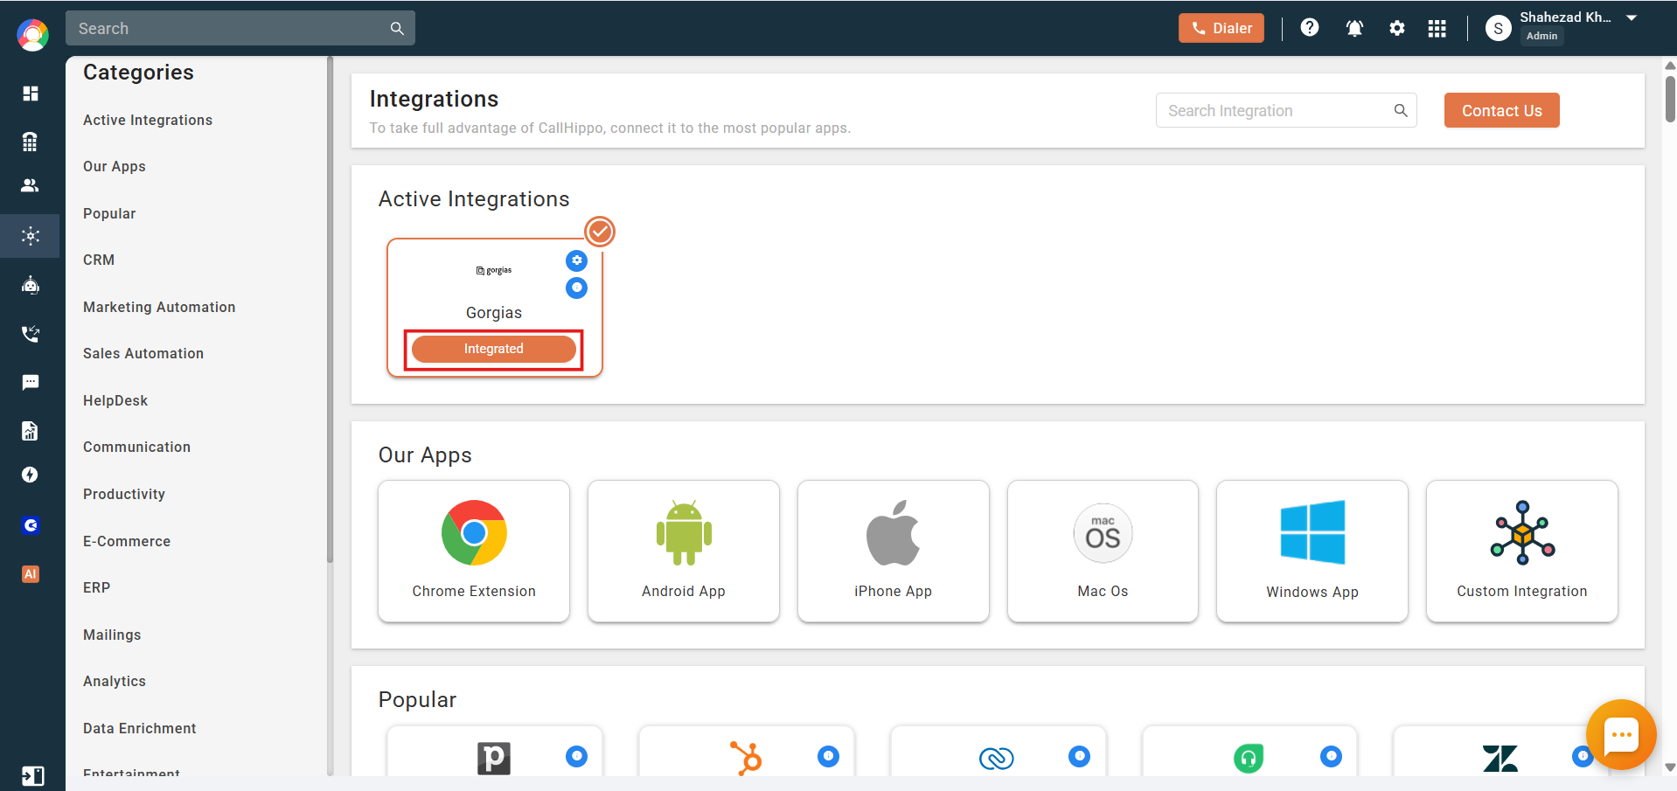
Task: Select Analytics category
Action: [x=115, y=681]
